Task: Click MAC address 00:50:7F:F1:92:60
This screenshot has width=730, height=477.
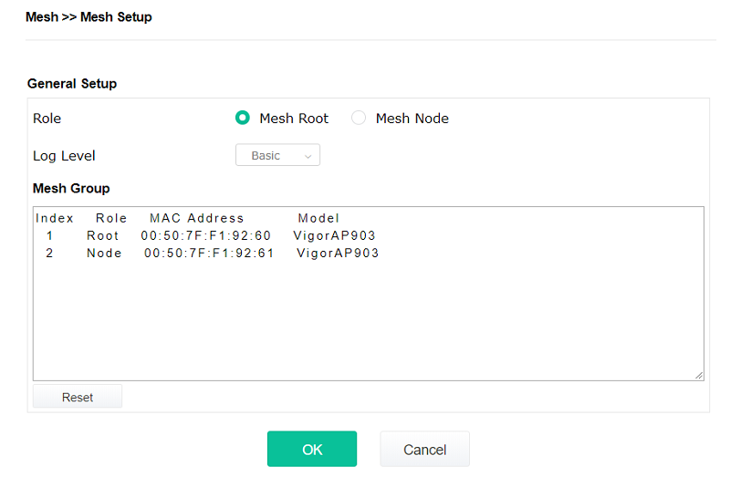Action: tap(206, 236)
